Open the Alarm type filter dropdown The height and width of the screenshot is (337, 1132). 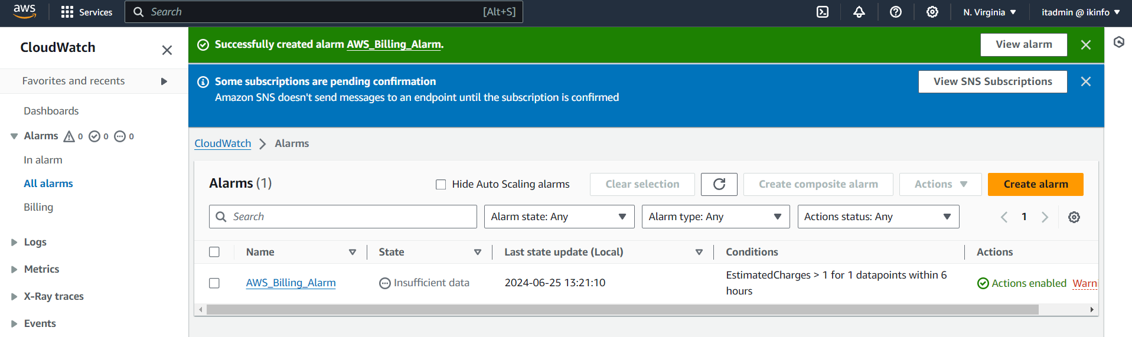click(x=716, y=217)
